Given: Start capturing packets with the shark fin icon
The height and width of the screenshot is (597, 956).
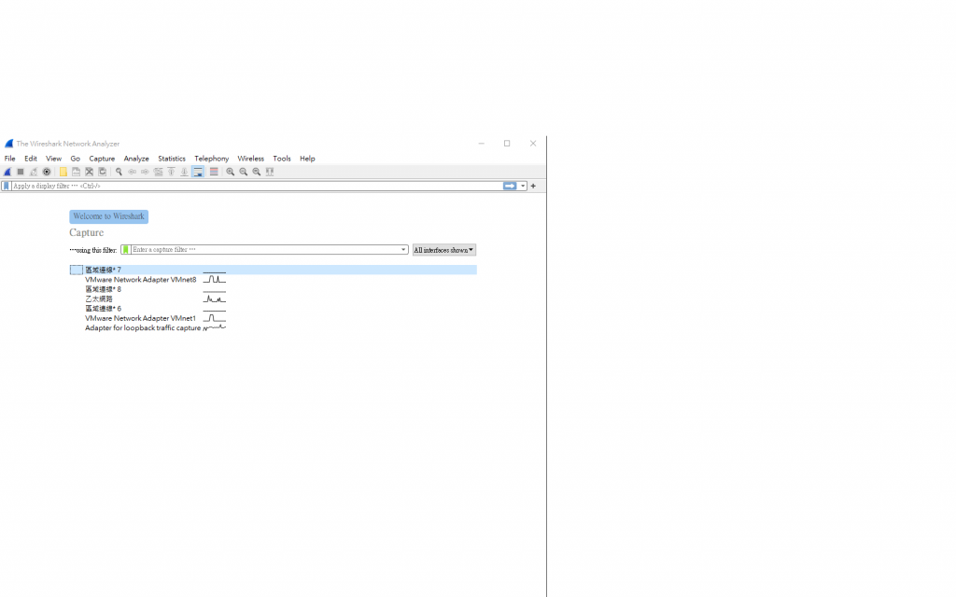Looking at the screenshot, I should pos(7,173).
